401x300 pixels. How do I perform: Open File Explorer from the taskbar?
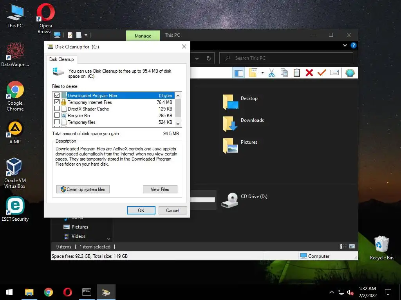coord(29,292)
